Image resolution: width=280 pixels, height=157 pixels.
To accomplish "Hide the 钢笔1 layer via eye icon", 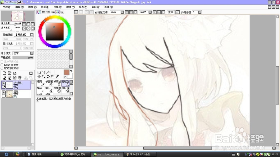I will pyautogui.click(x=4, y=83).
